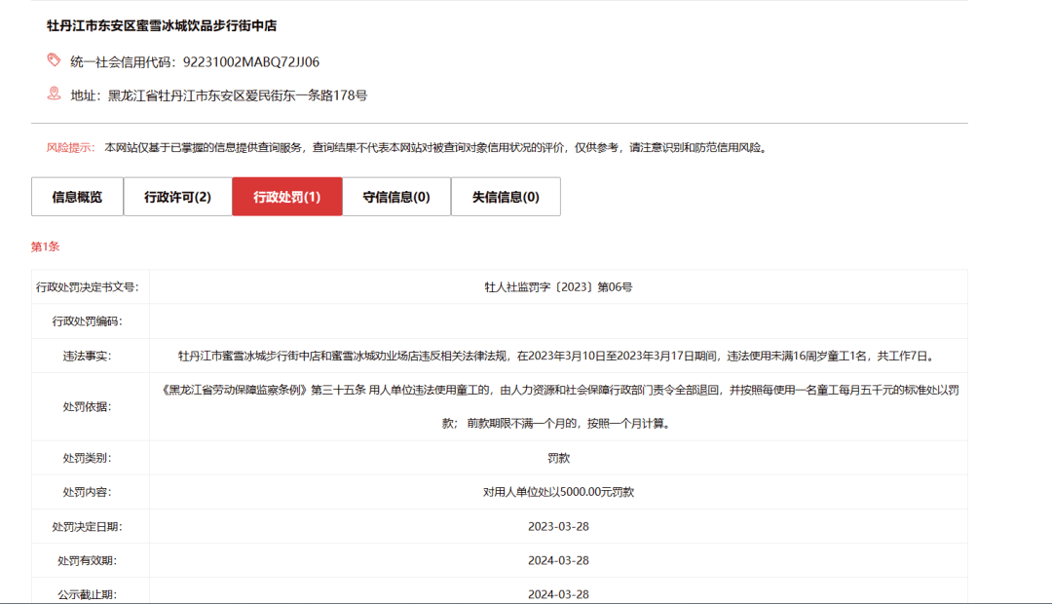Select the 行政处罚(1) tab
The height and width of the screenshot is (604, 1052).
tap(287, 197)
